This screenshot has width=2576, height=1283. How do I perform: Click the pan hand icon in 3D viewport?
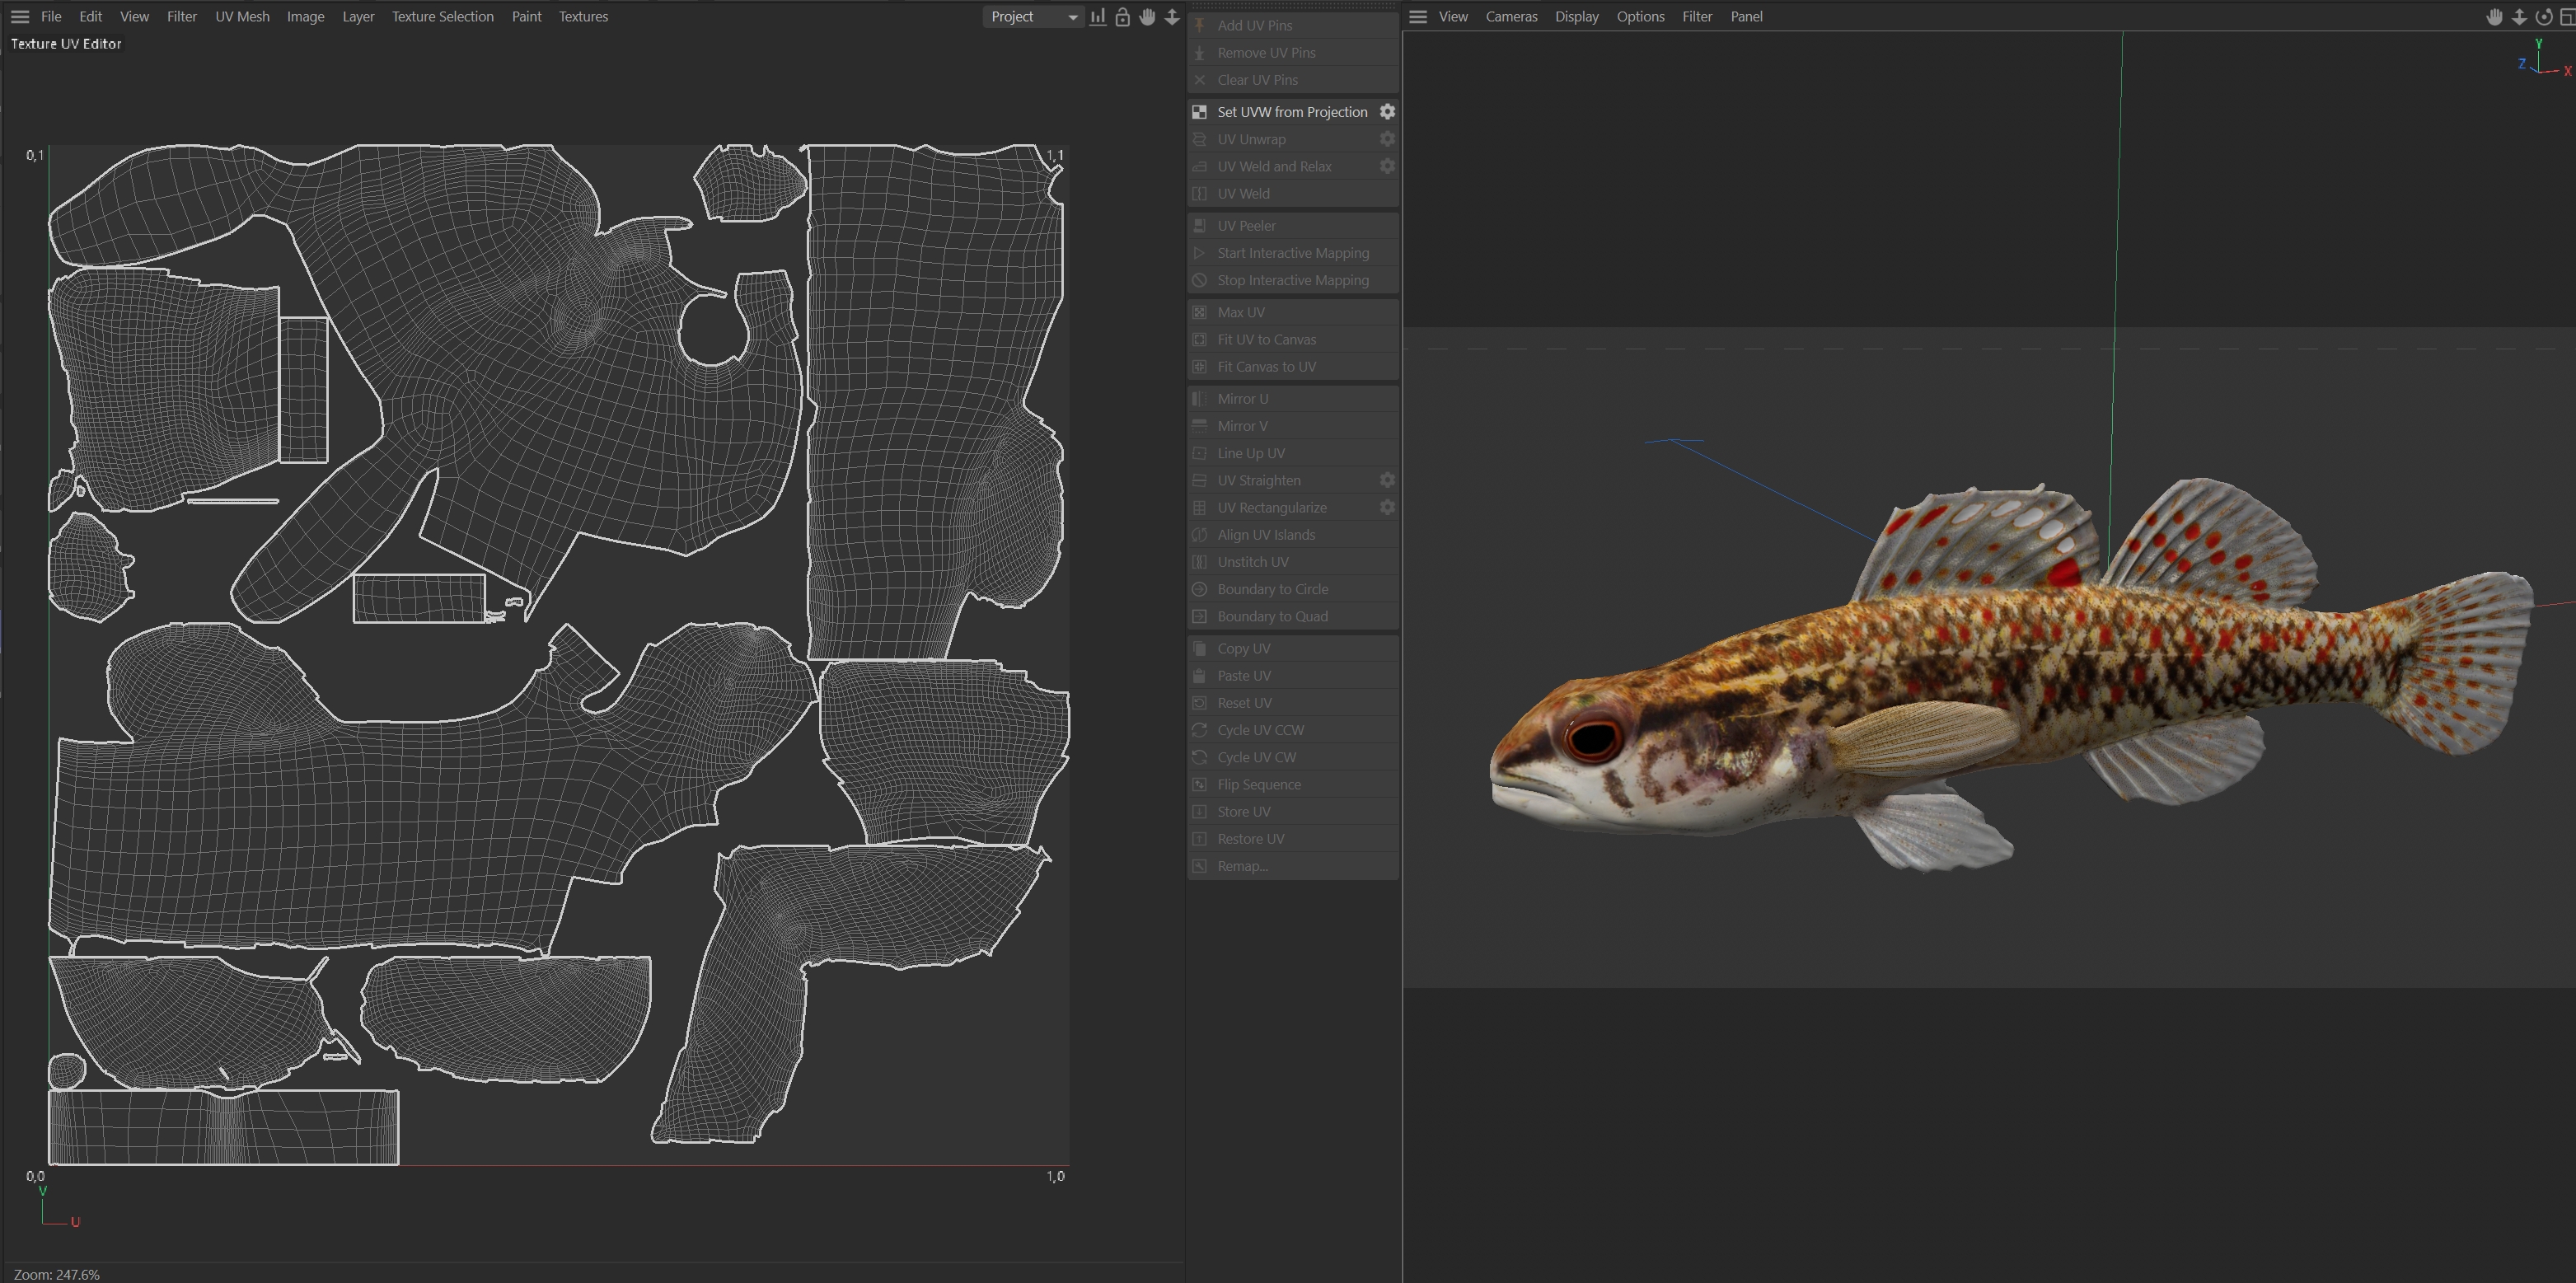(2494, 17)
